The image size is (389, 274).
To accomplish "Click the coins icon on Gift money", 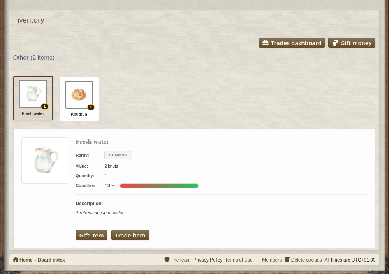I will click(x=335, y=43).
